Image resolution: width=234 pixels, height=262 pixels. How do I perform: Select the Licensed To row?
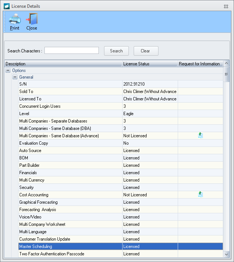pyautogui.click(x=121, y=99)
